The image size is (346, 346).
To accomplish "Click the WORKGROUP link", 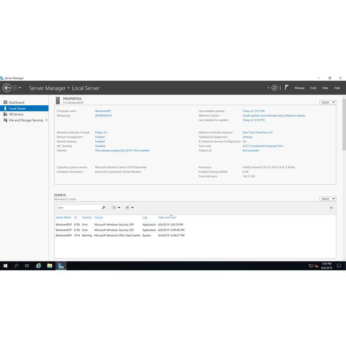I will (103, 115).
